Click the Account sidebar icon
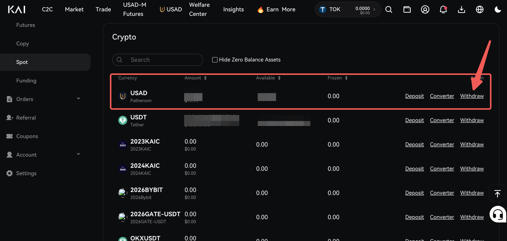507x241 pixels. (10, 155)
